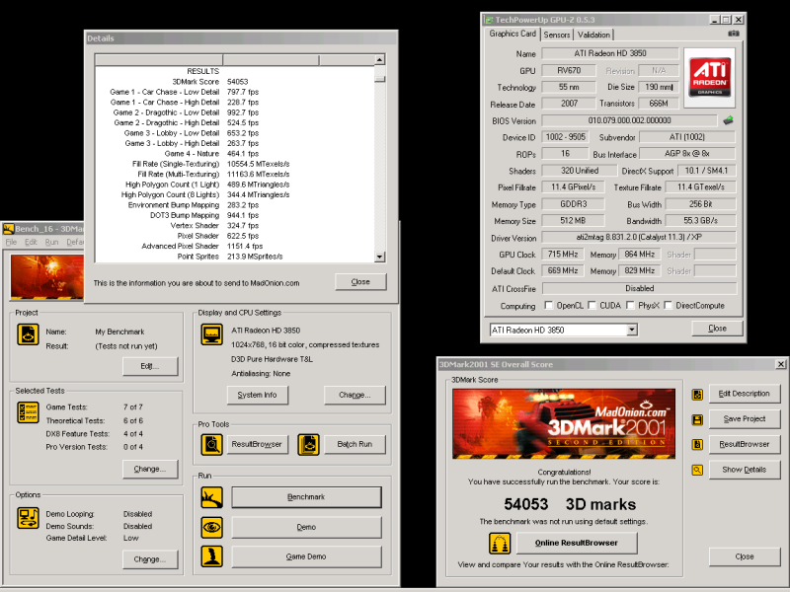The height and width of the screenshot is (592, 790).
Task: Click Close button in Overall Score window
Action: tap(745, 556)
